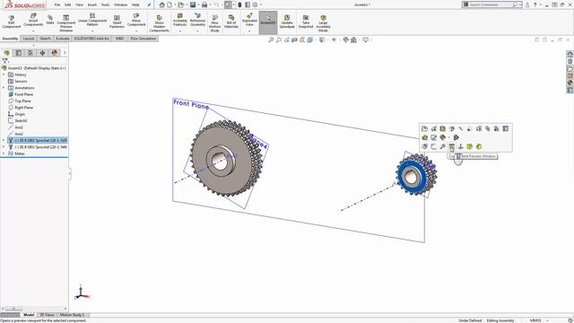Switch to the SOLIDWORKS Add-Ins tab
This screenshot has height=323, width=574.
click(x=91, y=39)
